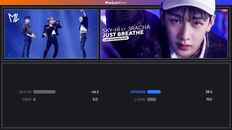Click the SKY-HI gray progress bar
Screen dimensions: 232x130
(x=44, y=92)
